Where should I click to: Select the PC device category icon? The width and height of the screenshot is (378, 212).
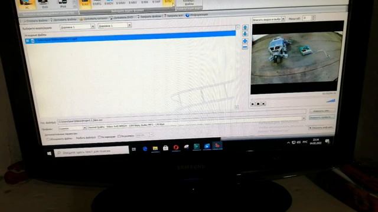[x=27, y=4]
